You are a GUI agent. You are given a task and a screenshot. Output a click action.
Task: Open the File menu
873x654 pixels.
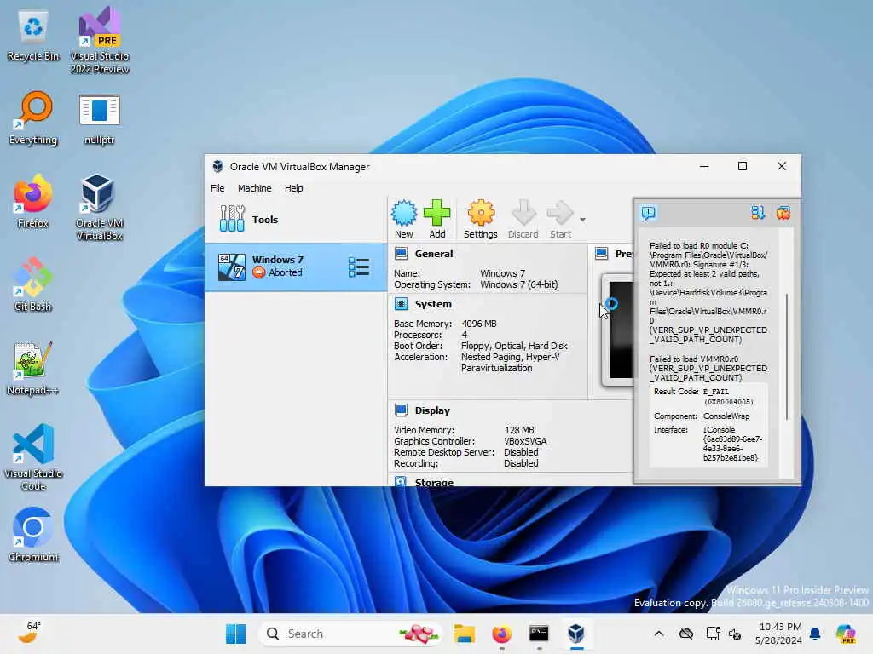217,188
